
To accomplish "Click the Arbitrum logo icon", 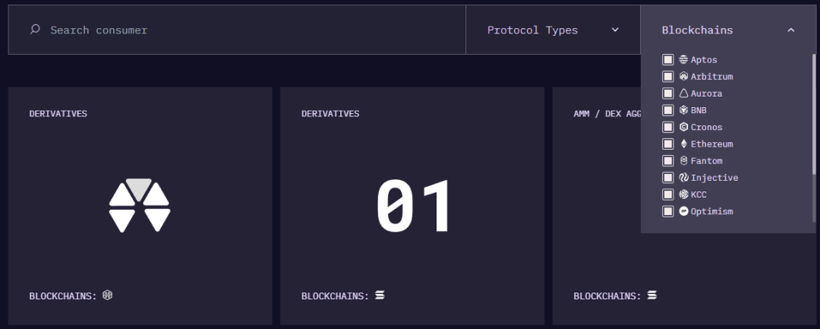I will pos(683,77).
